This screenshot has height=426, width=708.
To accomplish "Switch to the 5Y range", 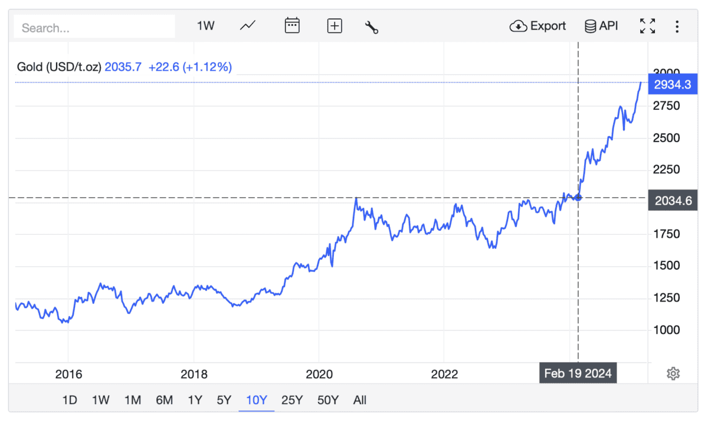I will point(224,400).
